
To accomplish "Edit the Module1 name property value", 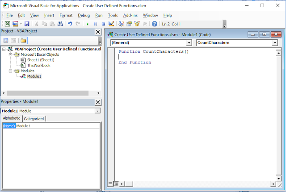I will click(58, 126).
